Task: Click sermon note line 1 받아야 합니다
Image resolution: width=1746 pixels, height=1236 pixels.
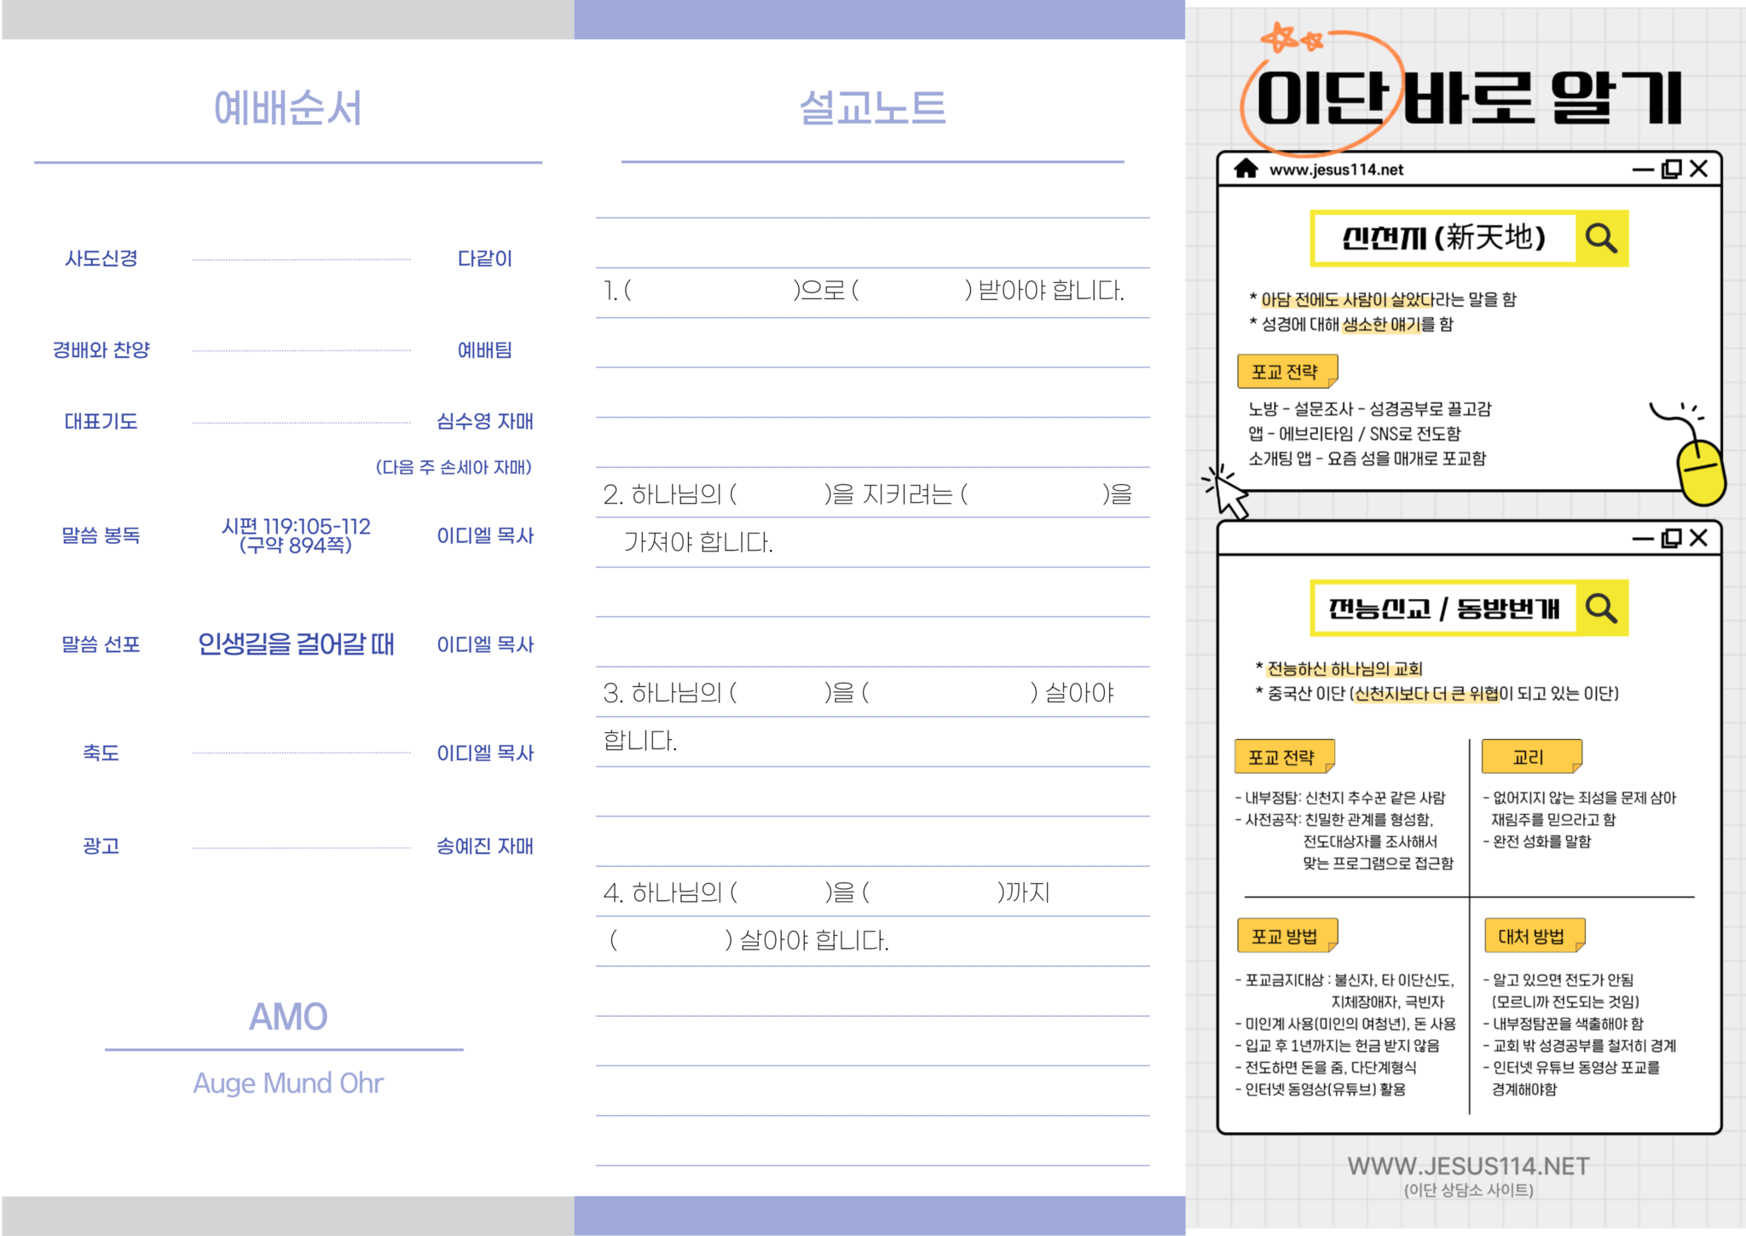Action: (864, 291)
